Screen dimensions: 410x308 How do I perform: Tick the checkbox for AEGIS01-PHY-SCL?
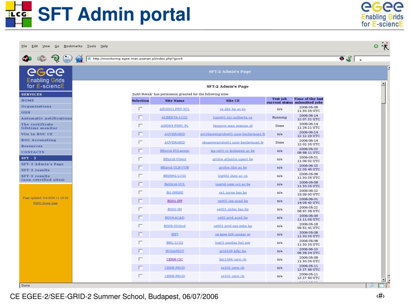pos(141,109)
